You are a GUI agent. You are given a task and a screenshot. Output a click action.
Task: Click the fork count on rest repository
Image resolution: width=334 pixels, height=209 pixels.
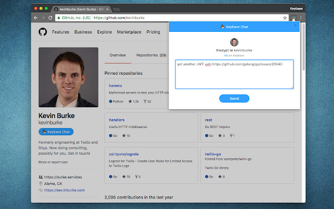[232, 136]
